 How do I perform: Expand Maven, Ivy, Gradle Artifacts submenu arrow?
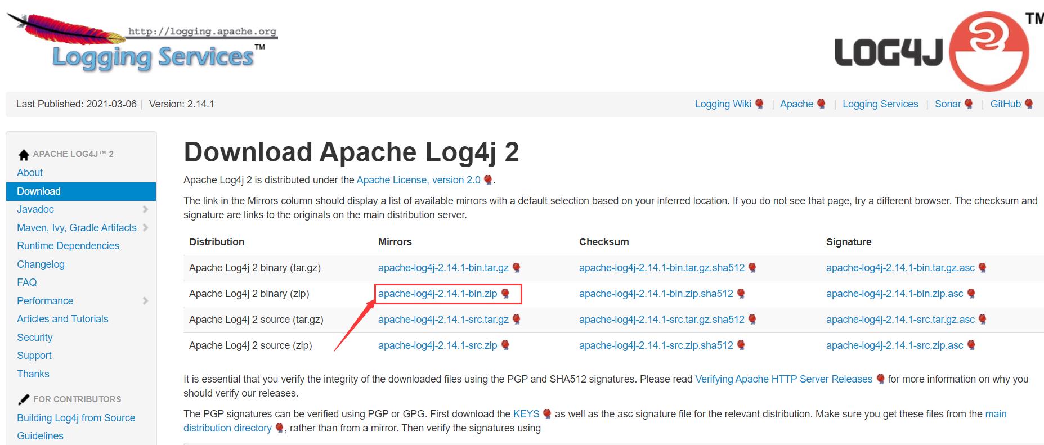(x=145, y=228)
